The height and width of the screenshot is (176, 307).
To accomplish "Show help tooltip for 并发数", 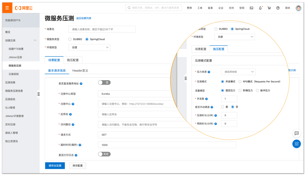I will pos(206,99).
